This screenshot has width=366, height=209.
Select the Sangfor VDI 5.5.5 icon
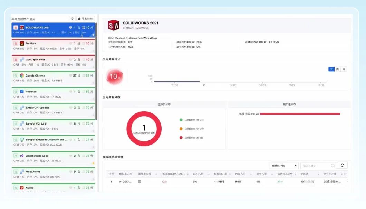point(22,123)
